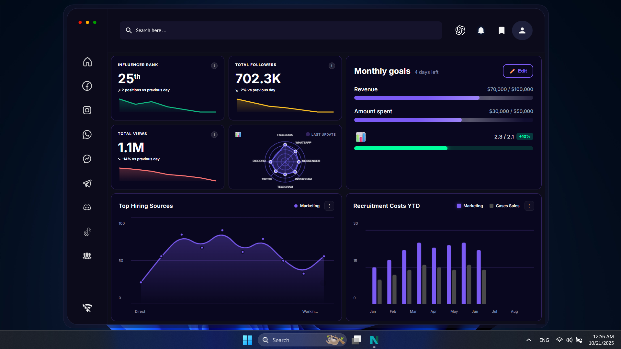
Task: Click the Telegram icon in the sidebar
Action: tap(87, 184)
